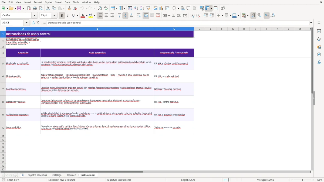Toggle Freeze Rows and Columns
Image resolution: width=324 pixels, height=182 pixels.
[x=207, y=8]
